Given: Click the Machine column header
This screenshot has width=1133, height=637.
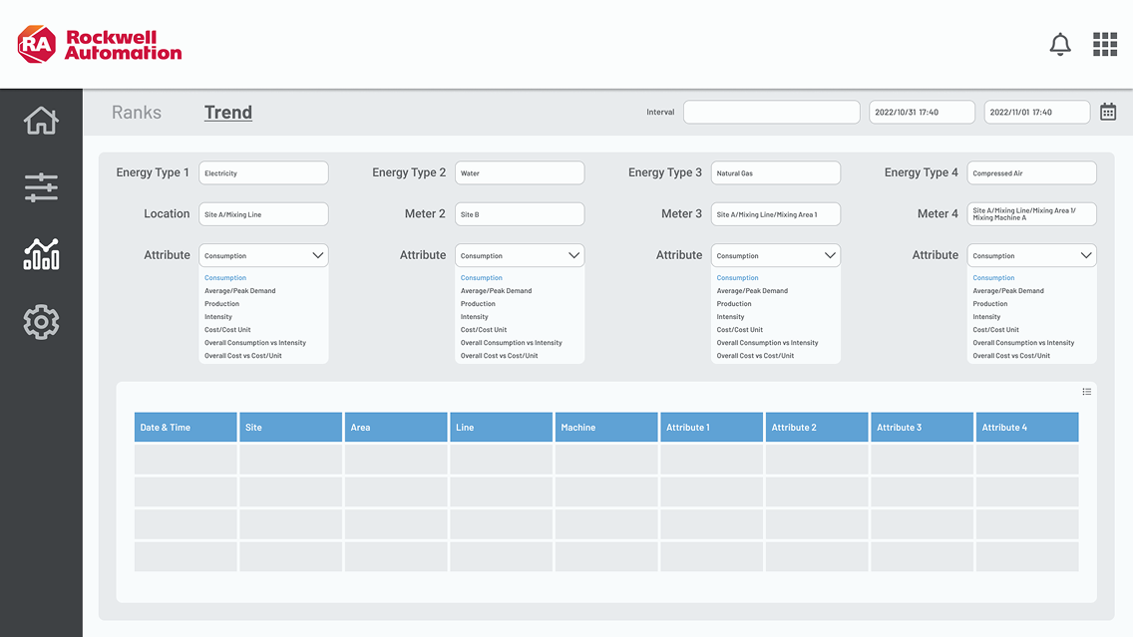Looking at the screenshot, I should click(x=606, y=427).
